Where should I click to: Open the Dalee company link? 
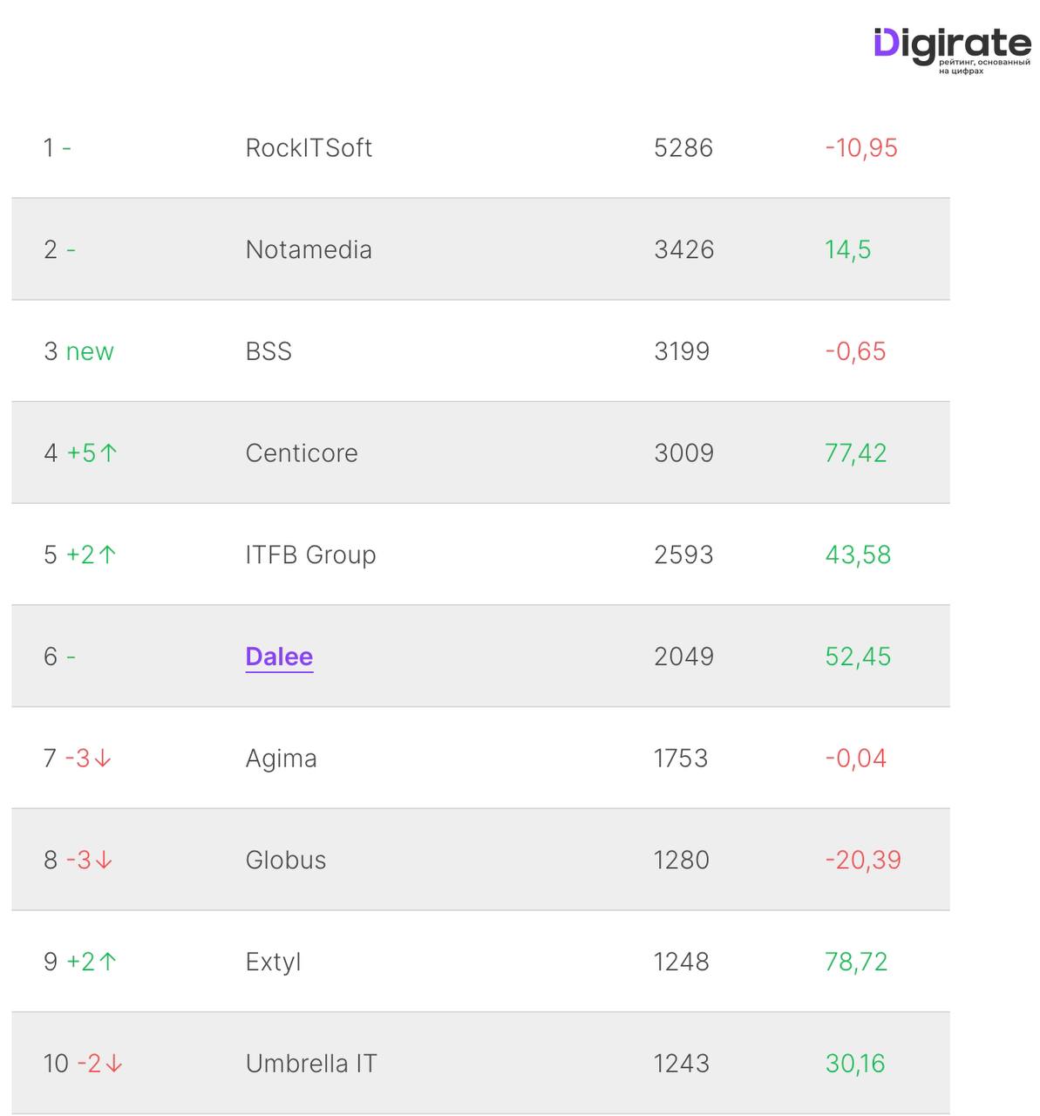[x=279, y=657]
